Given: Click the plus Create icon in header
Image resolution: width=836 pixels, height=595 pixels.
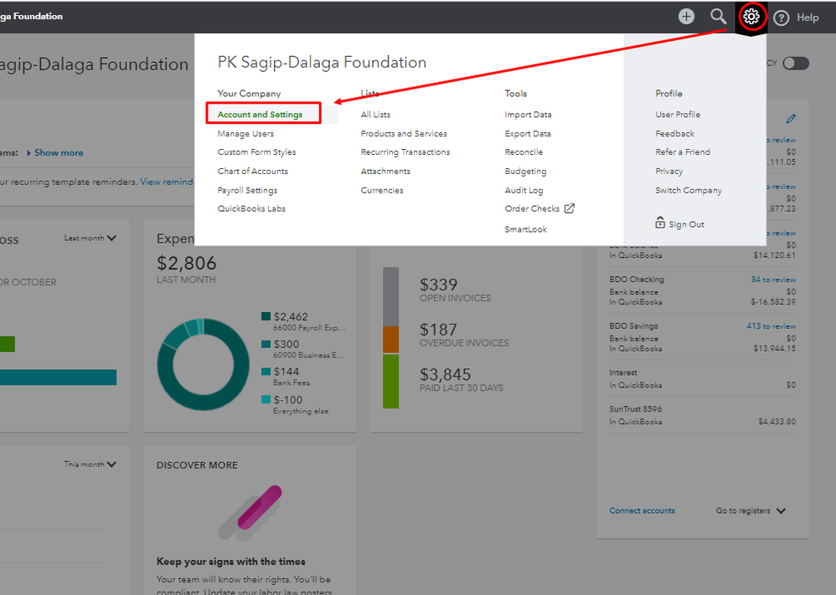Looking at the screenshot, I should coord(686,17).
